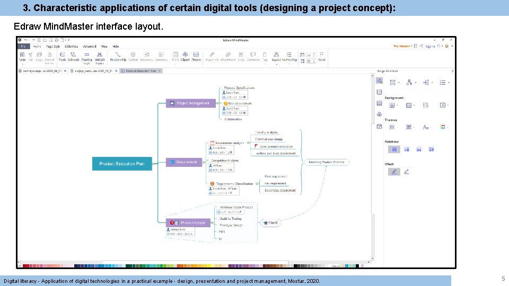Insert a Subtopic
This screenshot has width=509, height=286.
tap(73, 57)
